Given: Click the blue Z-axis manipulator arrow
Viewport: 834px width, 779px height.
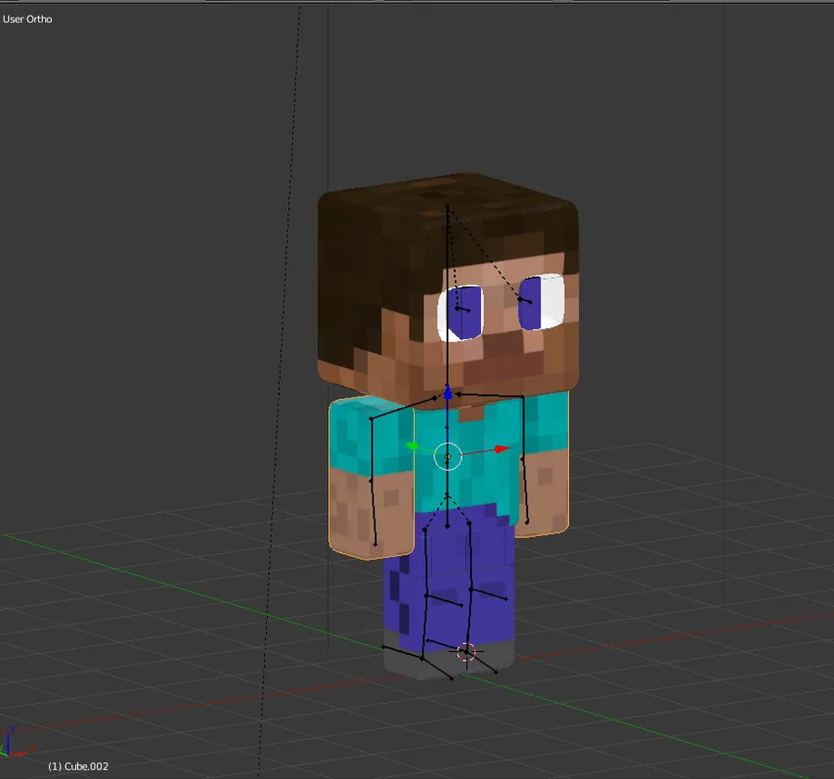Looking at the screenshot, I should pos(448,393).
